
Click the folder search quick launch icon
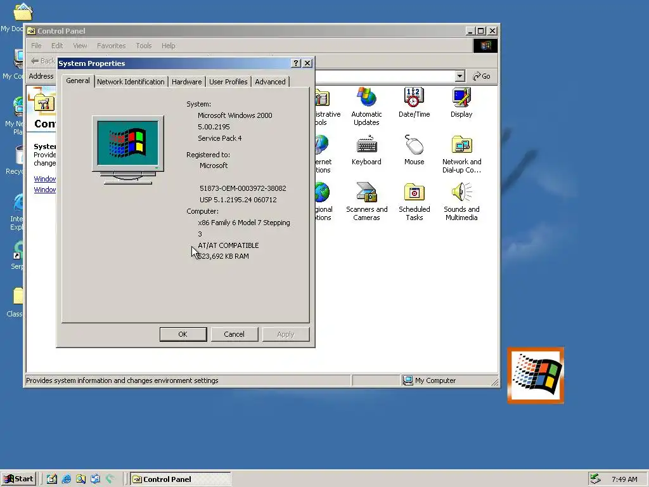[x=80, y=479]
